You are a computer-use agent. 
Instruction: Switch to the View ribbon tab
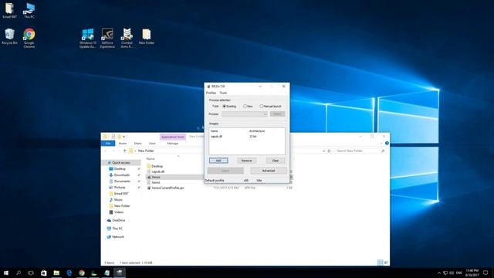tap(152, 144)
